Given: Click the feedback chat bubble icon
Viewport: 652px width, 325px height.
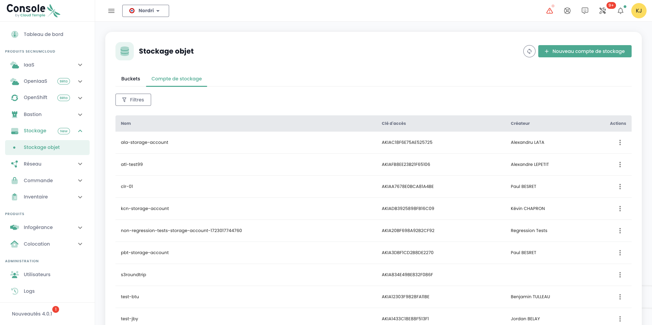Looking at the screenshot, I should pyautogui.click(x=585, y=11).
